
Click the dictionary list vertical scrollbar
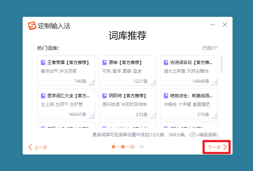(x=222, y=64)
